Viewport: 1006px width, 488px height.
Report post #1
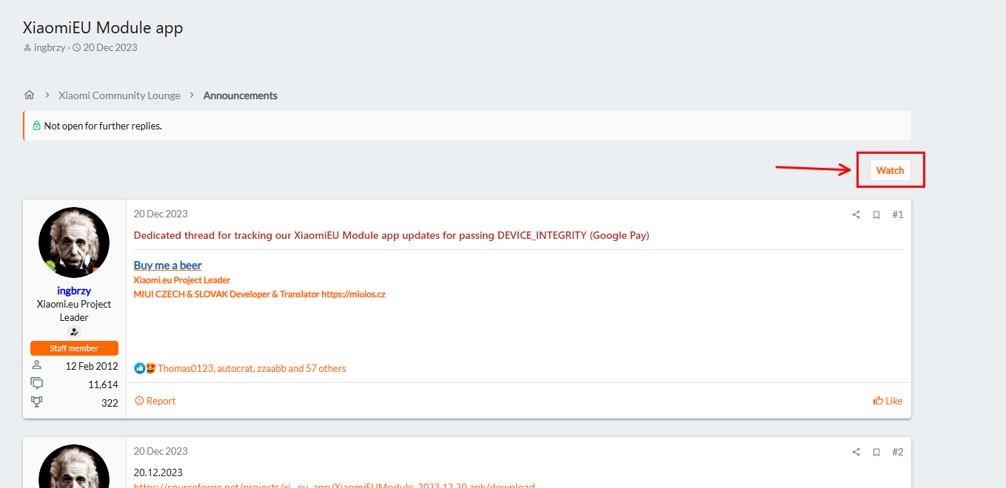pyautogui.click(x=155, y=401)
